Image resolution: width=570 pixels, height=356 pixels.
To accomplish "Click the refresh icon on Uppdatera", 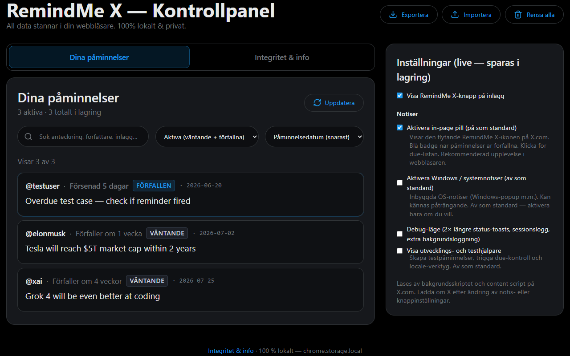I will click(317, 103).
